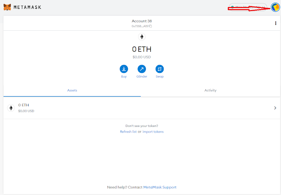
Task: Click the Gönder send-arrow icon
Action: [x=142, y=69]
